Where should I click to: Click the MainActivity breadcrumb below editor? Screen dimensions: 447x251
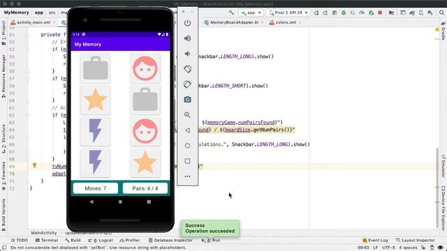43,232
